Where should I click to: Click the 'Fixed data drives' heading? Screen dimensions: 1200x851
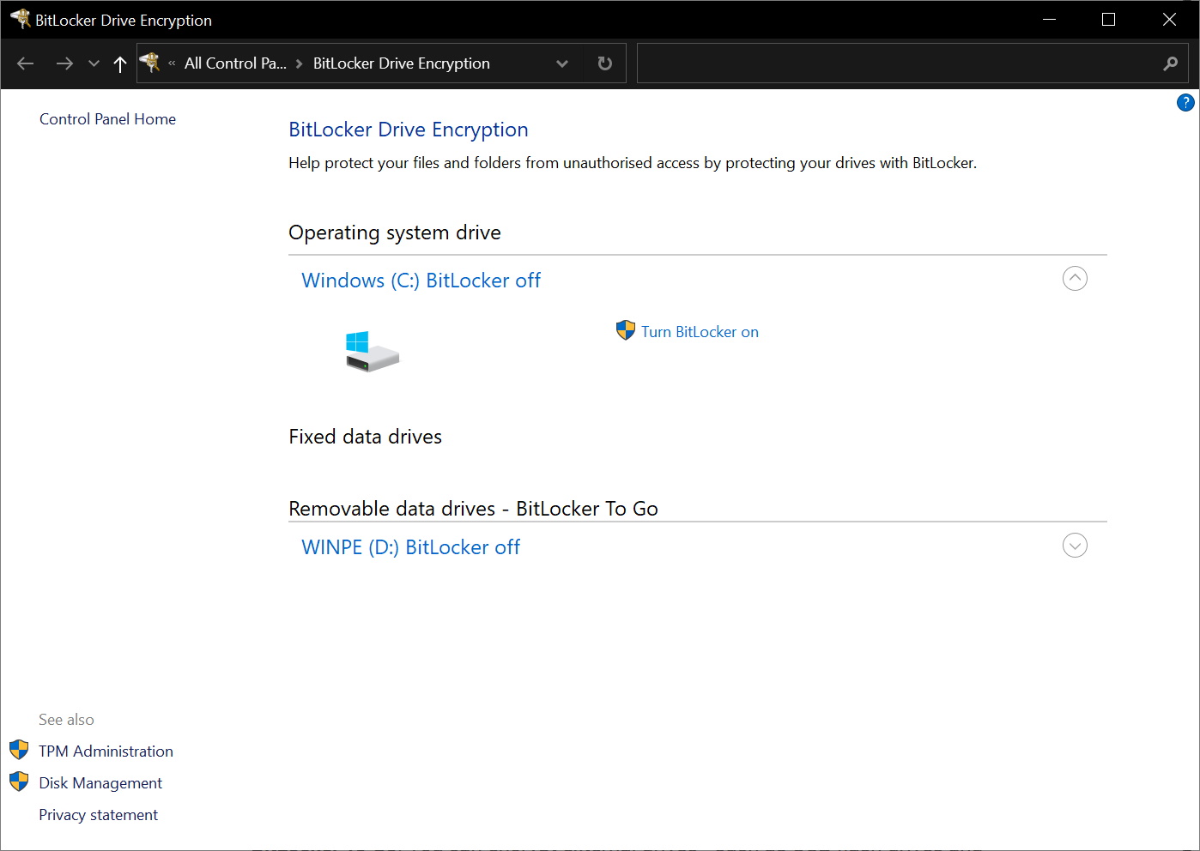click(x=365, y=437)
